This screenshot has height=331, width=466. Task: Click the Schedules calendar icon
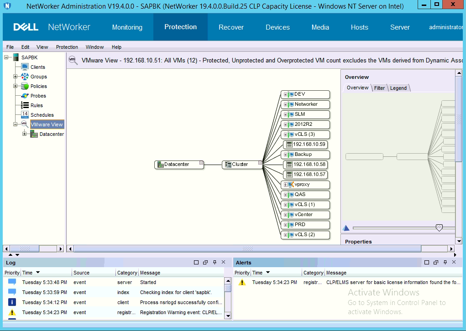(x=25, y=115)
